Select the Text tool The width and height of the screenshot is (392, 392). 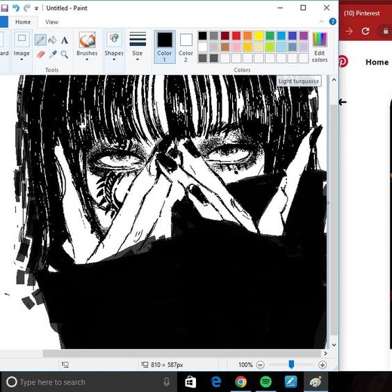point(65,40)
